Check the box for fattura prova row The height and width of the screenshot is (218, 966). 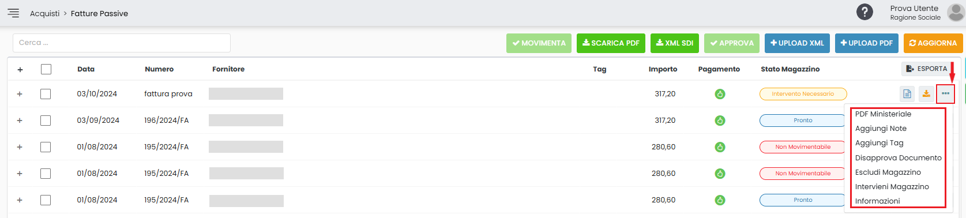click(46, 94)
